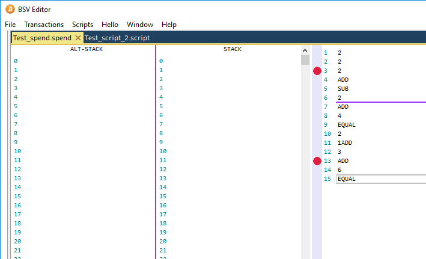Image resolution: width=426 pixels, height=259 pixels.
Task: Click ALT-STACK row index 5
Action: [x=16, y=106]
